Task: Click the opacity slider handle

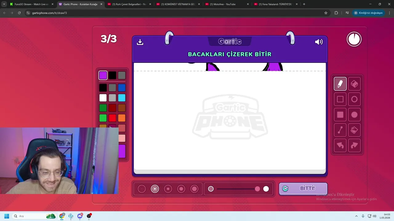Action: click(257, 189)
